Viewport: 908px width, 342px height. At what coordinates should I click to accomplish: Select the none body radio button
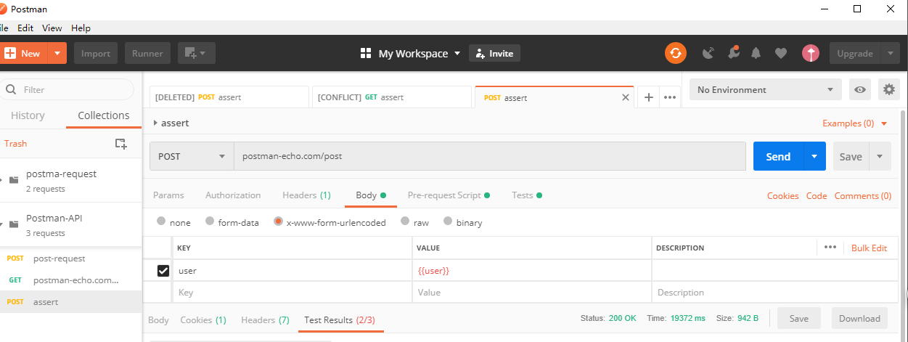pos(161,221)
